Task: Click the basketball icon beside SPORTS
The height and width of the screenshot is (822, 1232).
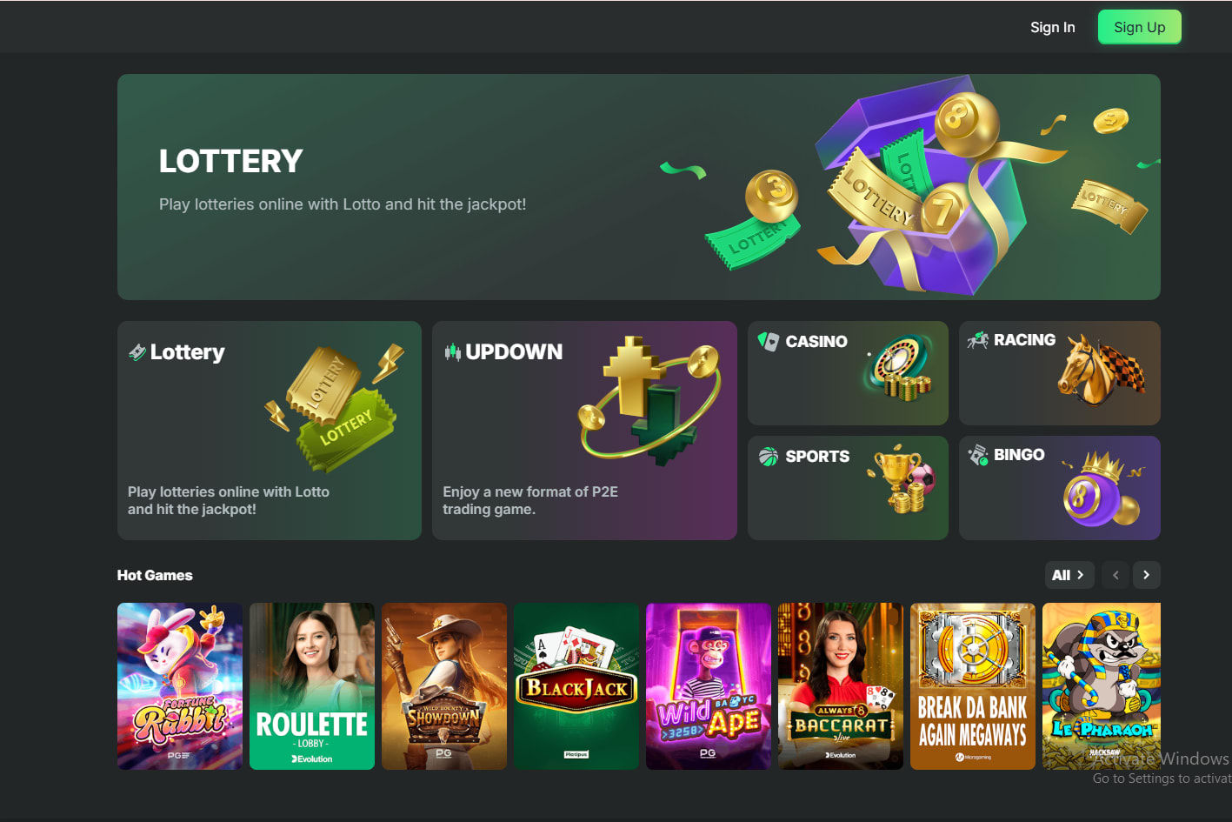Action: (x=769, y=457)
